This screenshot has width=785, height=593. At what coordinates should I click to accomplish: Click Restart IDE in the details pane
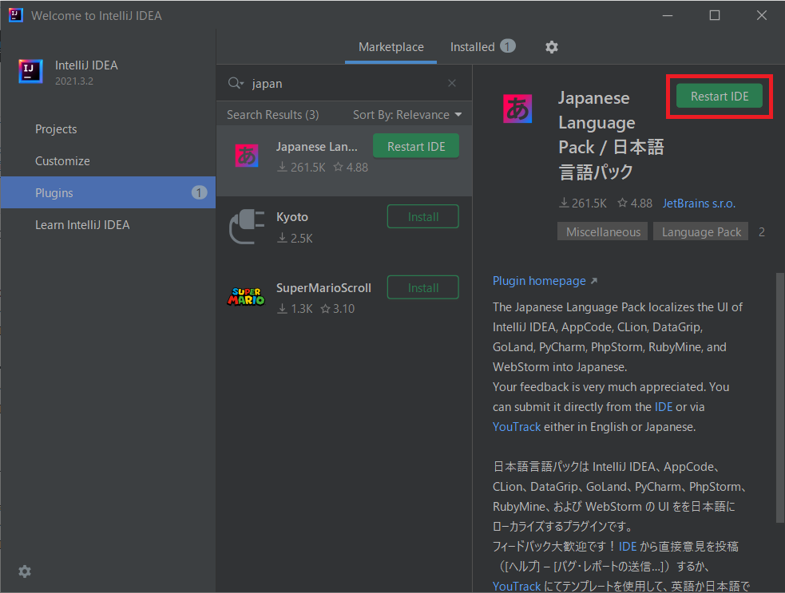coord(720,96)
